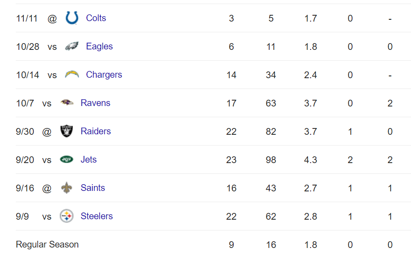The width and height of the screenshot is (411, 261).
Task: Click the Steelers circular logo
Action: coord(67,216)
